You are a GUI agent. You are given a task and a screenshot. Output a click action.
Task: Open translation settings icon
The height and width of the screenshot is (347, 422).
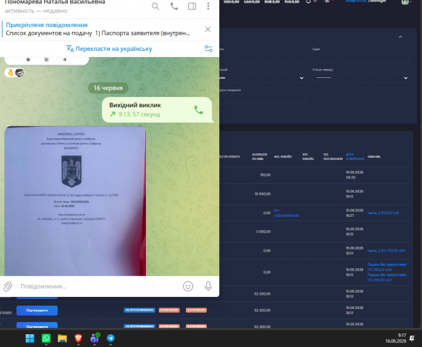[208, 49]
